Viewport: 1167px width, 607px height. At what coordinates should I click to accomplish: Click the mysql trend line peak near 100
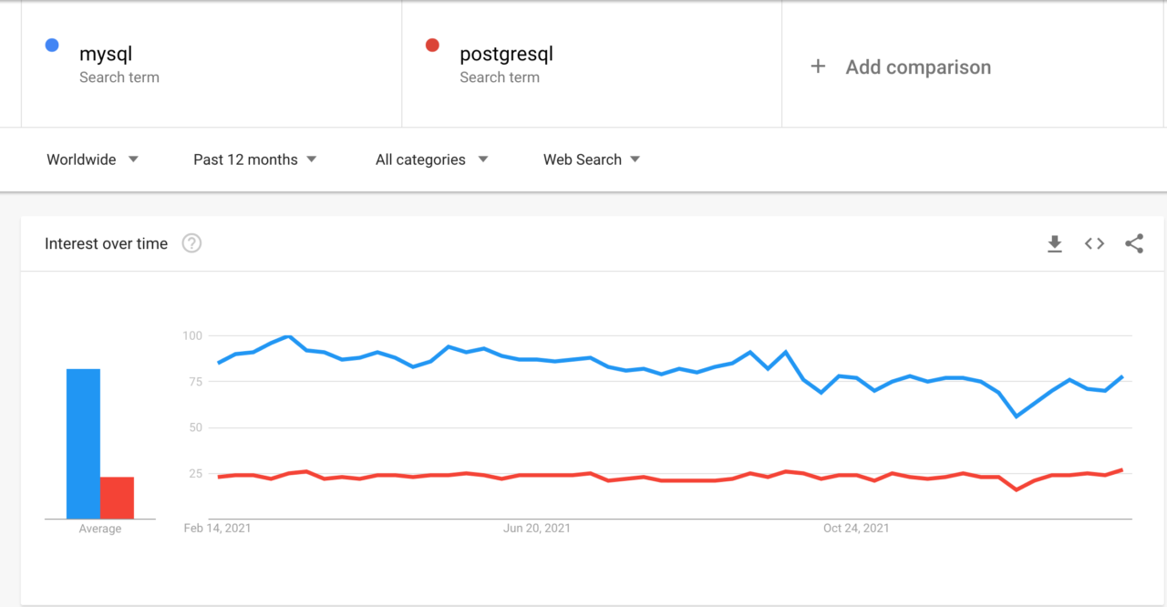288,337
